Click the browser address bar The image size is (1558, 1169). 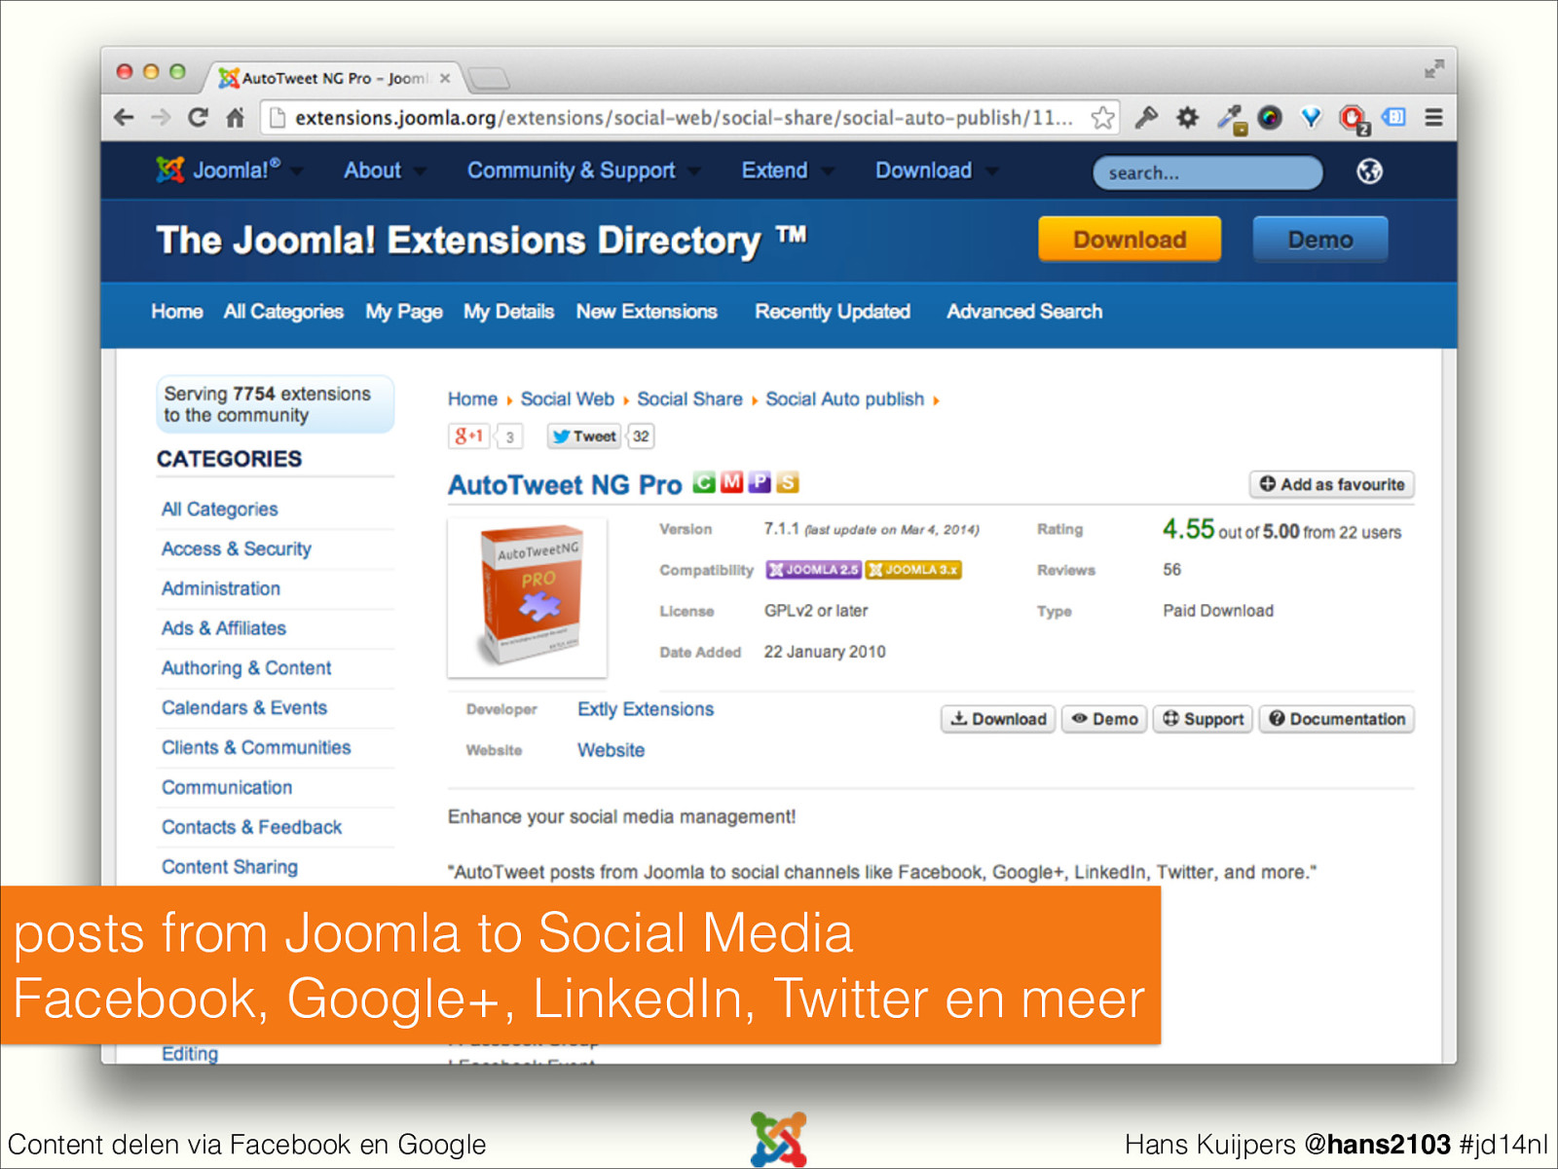pos(689,118)
